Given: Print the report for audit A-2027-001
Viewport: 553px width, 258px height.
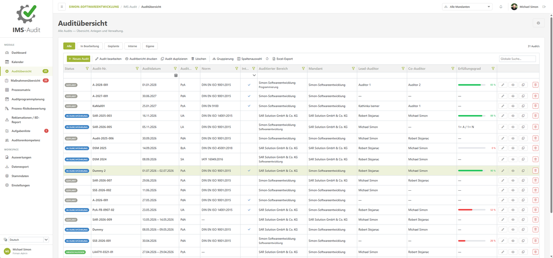Looking at the screenshot, I should pyautogui.click(x=513, y=96).
